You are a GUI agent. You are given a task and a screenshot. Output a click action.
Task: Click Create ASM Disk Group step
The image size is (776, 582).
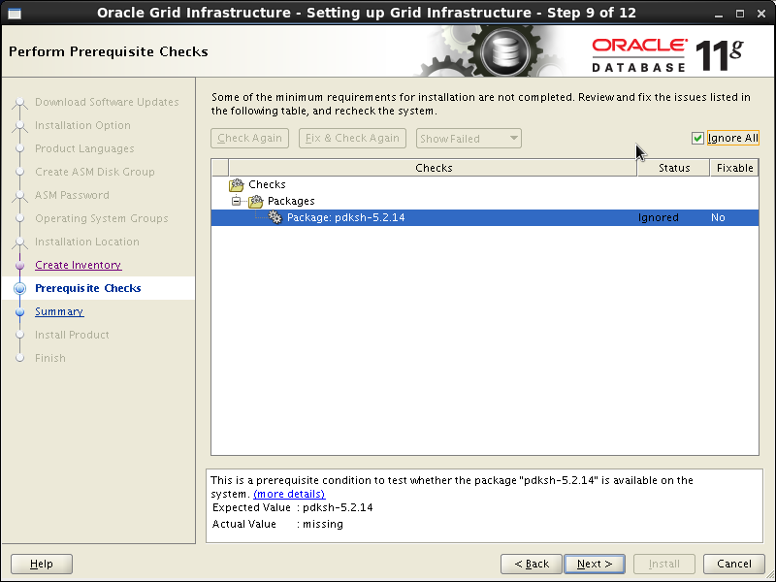tap(95, 172)
